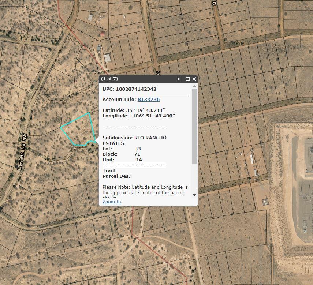Click the Subdivision RIO RANCHO ESTATES text
Image resolution: width=313 pixels, height=285 pixels.
[x=134, y=140]
